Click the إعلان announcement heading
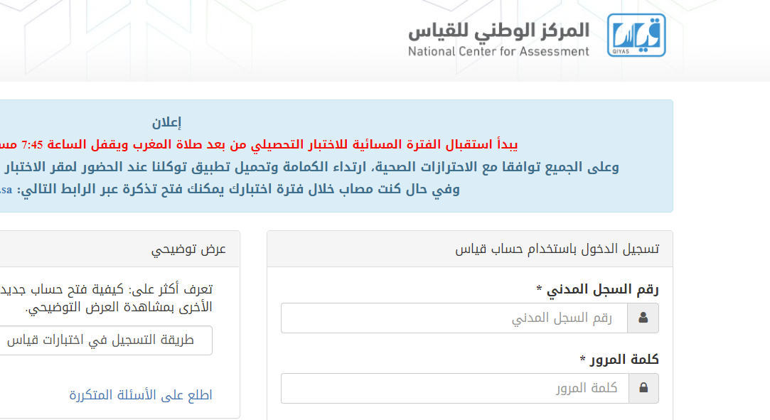Screen dimensions: 770x420 (x=166, y=122)
